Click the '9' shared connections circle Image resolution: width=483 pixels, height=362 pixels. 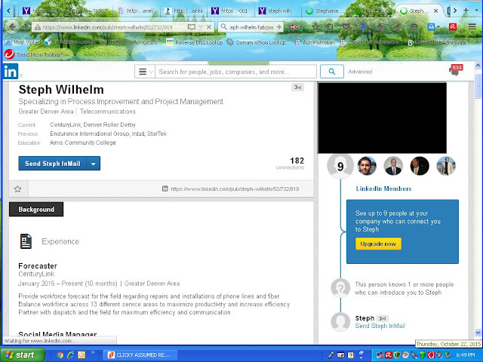click(x=340, y=166)
